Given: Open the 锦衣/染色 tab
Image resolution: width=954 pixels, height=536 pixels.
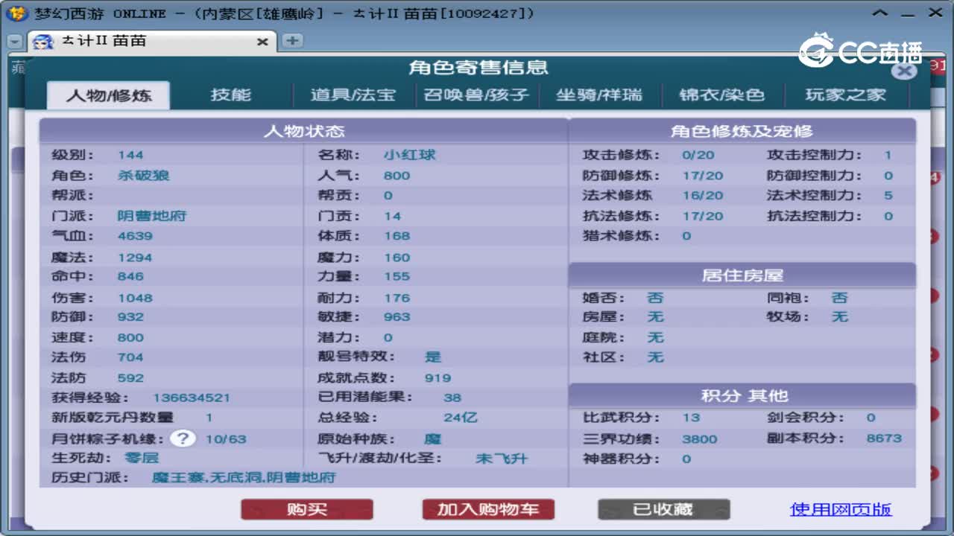Looking at the screenshot, I should click(x=721, y=95).
